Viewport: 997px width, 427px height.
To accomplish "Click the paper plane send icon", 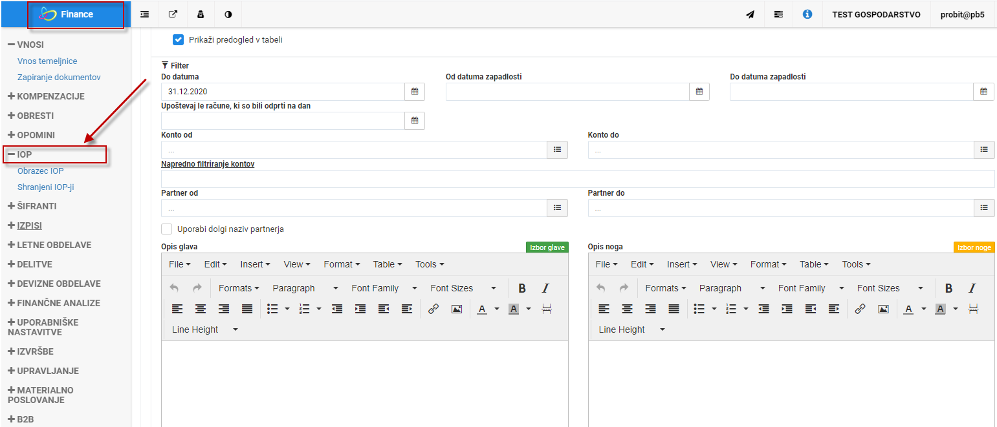I will 750,14.
